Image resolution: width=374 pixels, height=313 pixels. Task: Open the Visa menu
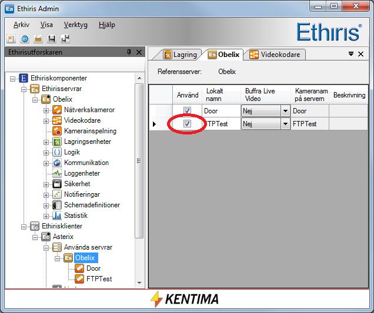[46, 25]
